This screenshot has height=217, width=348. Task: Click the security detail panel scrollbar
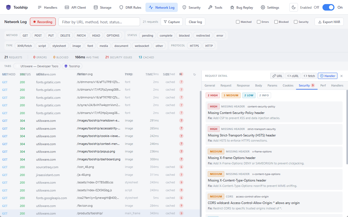pyautogui.click(x=347, y=127)
